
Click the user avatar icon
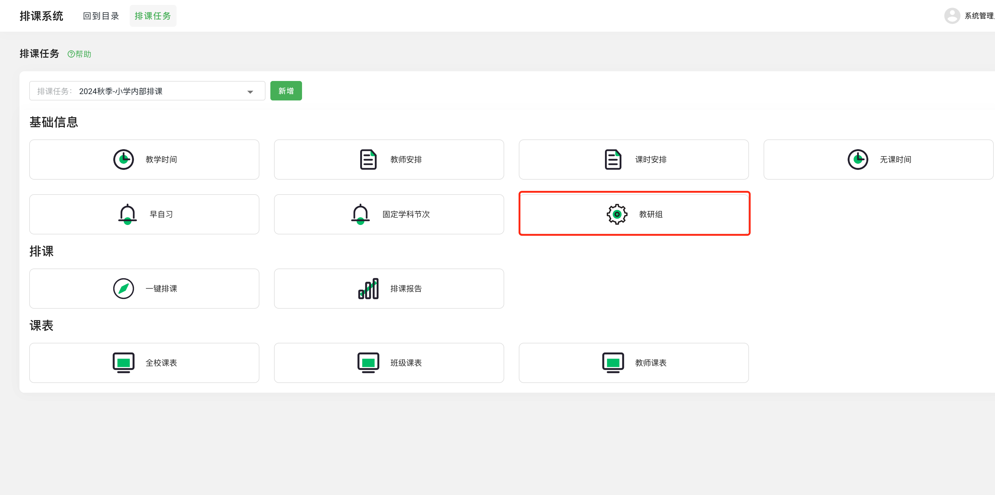(x=952, y=16)
